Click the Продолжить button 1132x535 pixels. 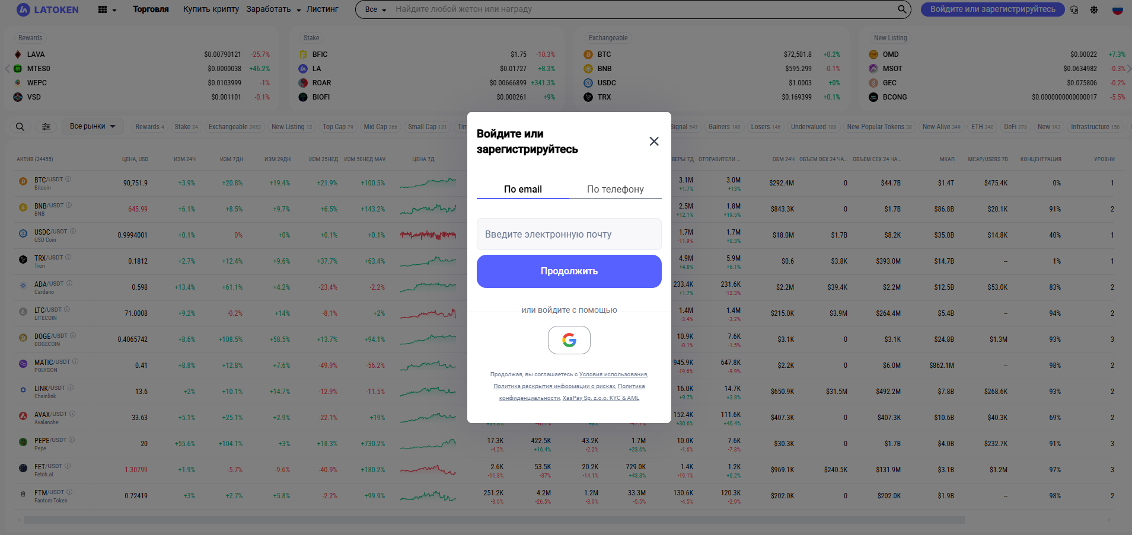coord(569,271)
